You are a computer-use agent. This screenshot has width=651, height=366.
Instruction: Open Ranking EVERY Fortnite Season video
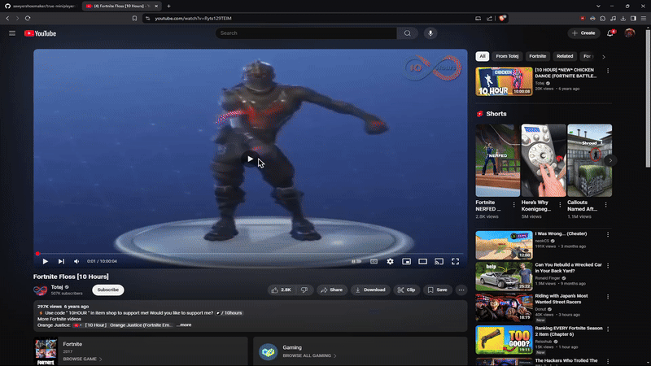504,340
